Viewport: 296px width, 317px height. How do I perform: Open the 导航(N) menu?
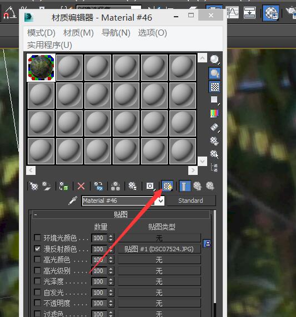pyautogui.click(x=116, y=33)
